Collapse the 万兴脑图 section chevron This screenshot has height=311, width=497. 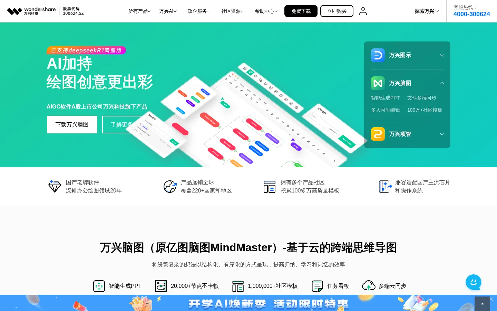[x=442, y=83]
